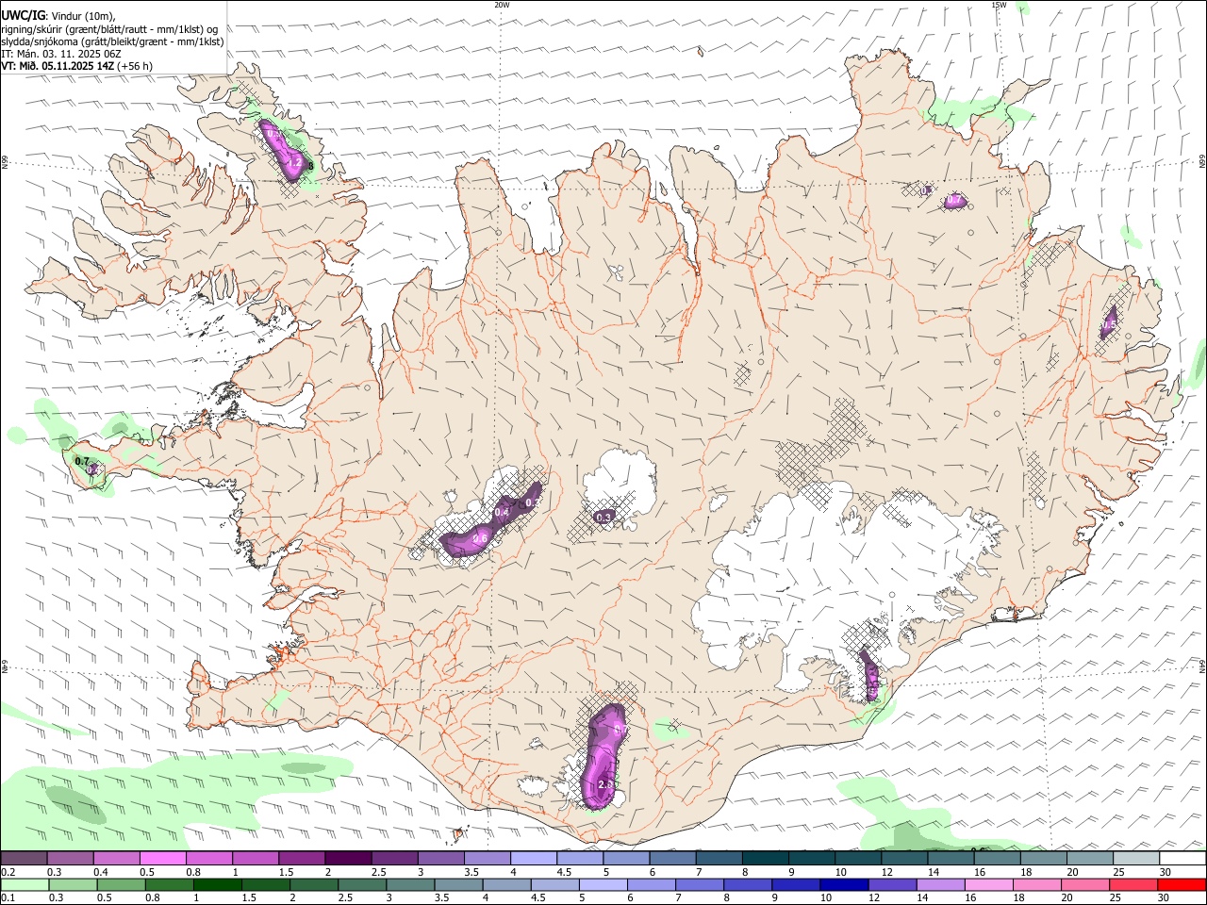Viewport: 1207px width, 905px height.
Task: Click the purple snow patch in the Eastfjords
Action: click(1110, 322)
